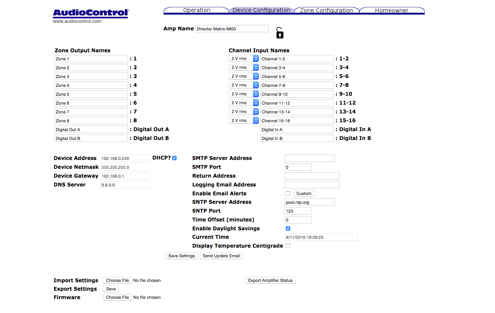Expand the Channel 7-8 voltage dropdown
The image size is (495, 313).
(x=244, y=85)
